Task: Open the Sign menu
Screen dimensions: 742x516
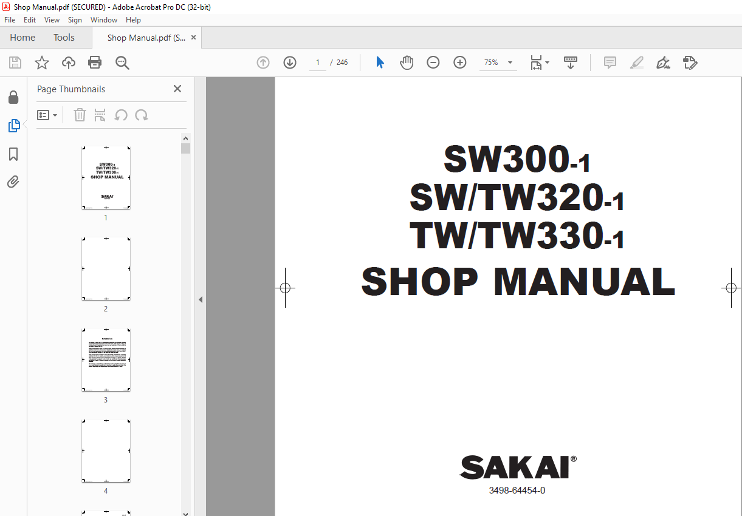Action: point(75,20)
